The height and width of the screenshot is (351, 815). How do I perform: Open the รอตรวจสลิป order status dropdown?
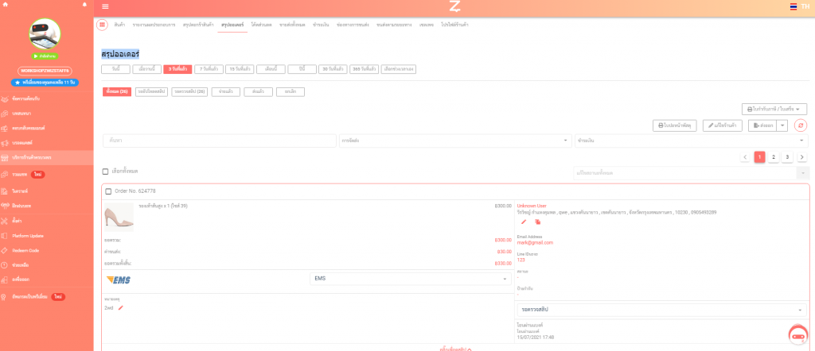click(x=661, y=310)
